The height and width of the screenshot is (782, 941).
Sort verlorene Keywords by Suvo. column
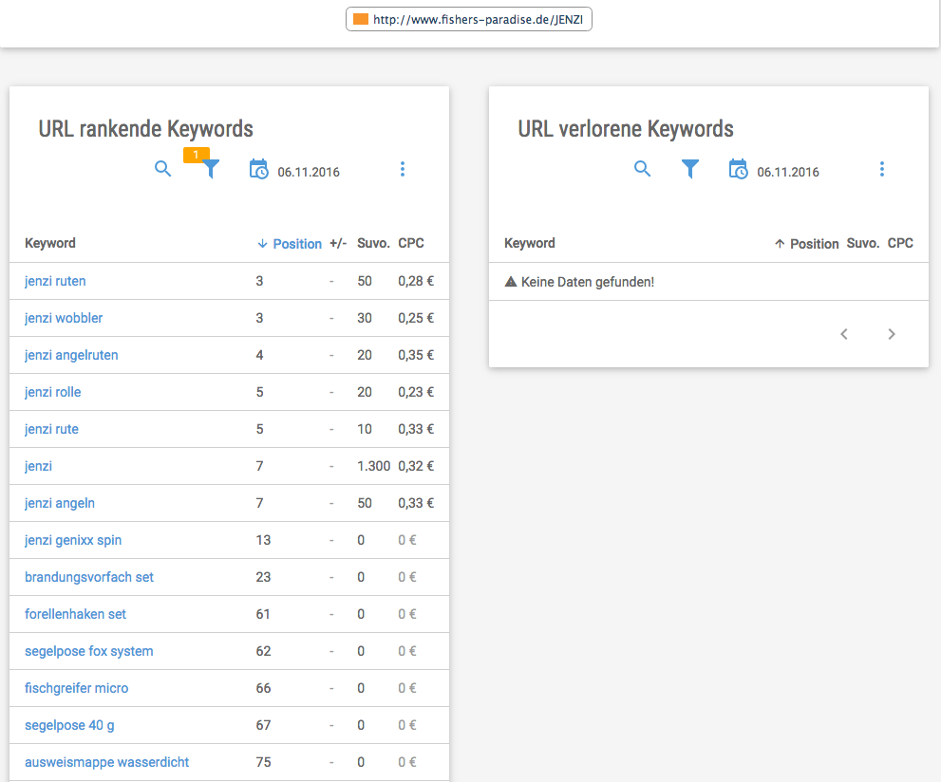click(x=863, y=243)
